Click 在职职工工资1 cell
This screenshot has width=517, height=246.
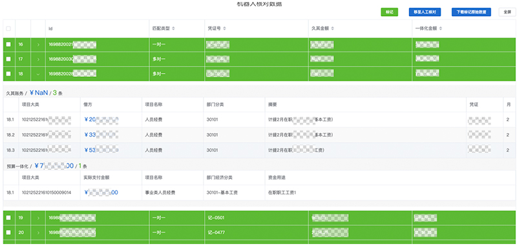tap(282, 192)
